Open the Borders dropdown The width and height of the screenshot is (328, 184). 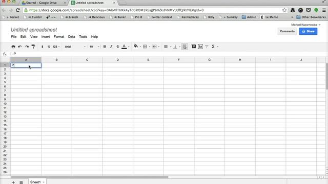pos(146,47)
